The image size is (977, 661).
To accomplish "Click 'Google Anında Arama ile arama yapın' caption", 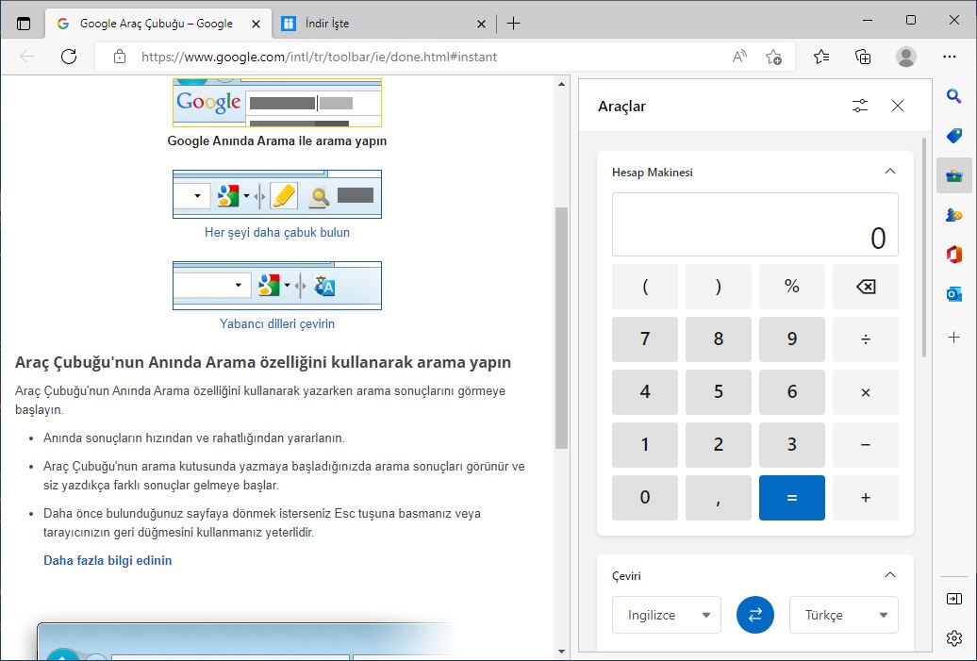I will click(x=277, y=140).
